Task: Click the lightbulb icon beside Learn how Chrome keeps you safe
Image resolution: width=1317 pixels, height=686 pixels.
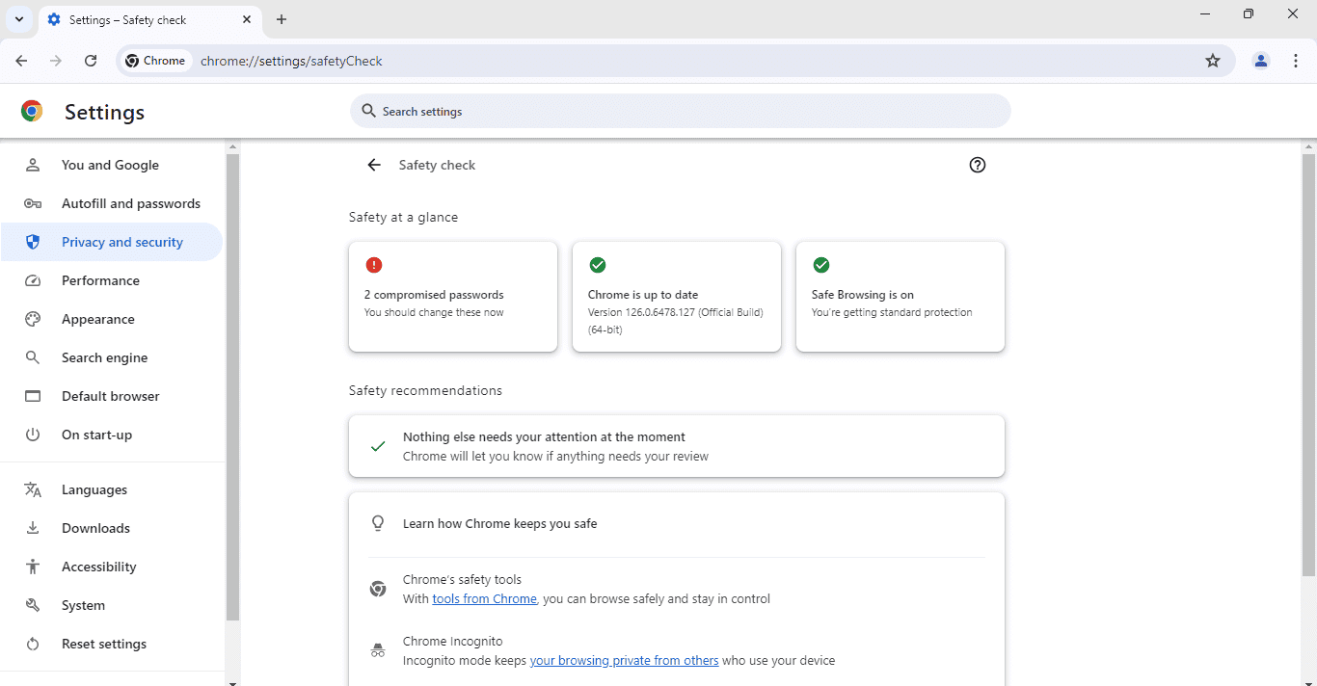Action: tap(378, 523)
